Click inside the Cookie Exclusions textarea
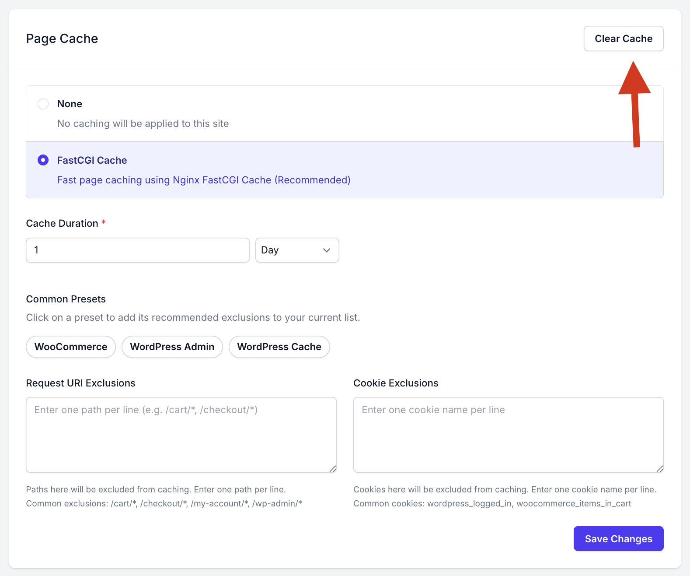690x576 pixels. (x=509, y=435)
